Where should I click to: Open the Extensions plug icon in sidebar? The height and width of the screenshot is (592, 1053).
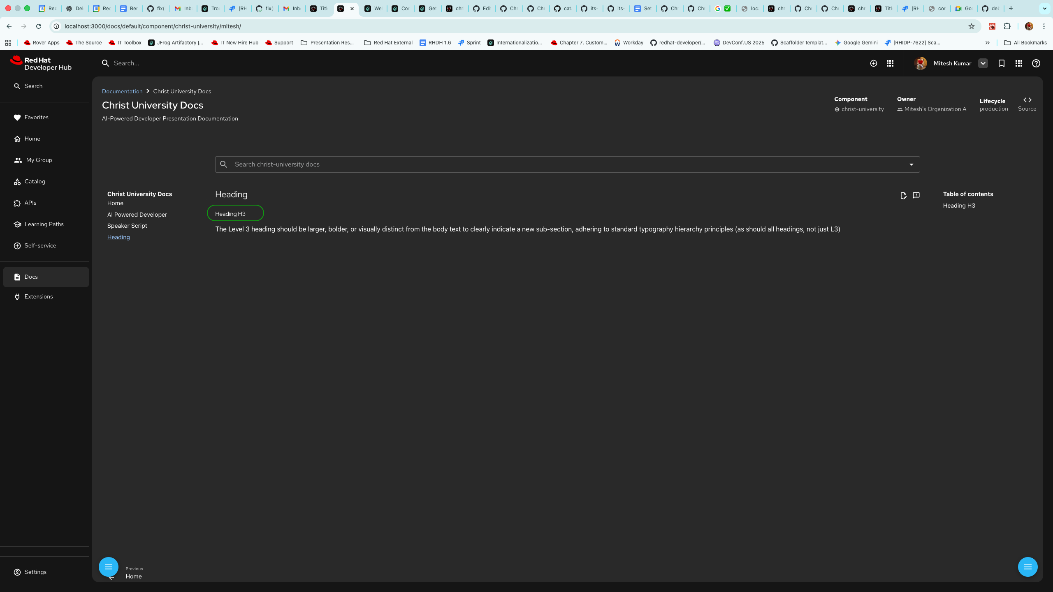(x=17, y=297)
